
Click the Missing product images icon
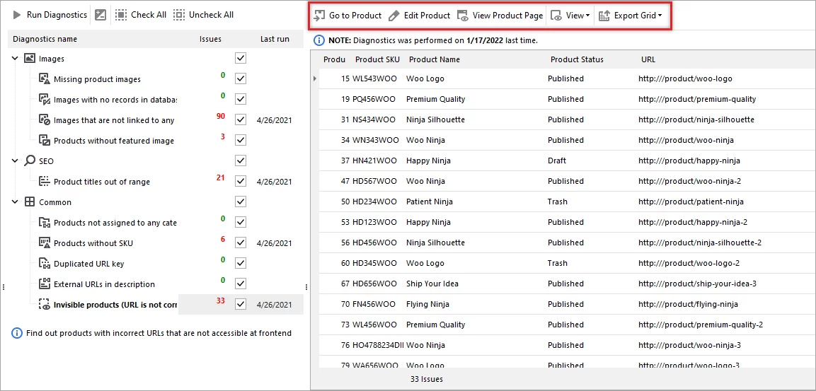pyautogui.click(x=44, y=79)
